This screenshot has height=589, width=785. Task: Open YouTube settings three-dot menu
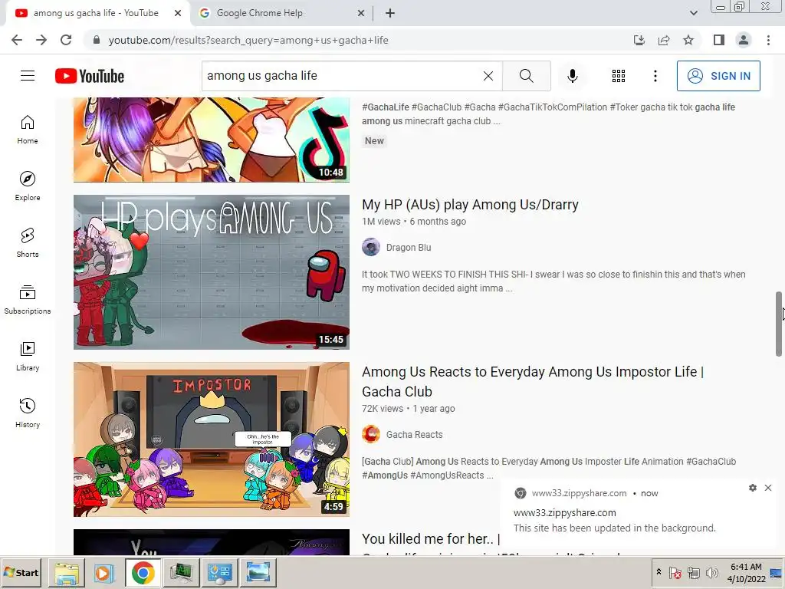pos(655,76)
